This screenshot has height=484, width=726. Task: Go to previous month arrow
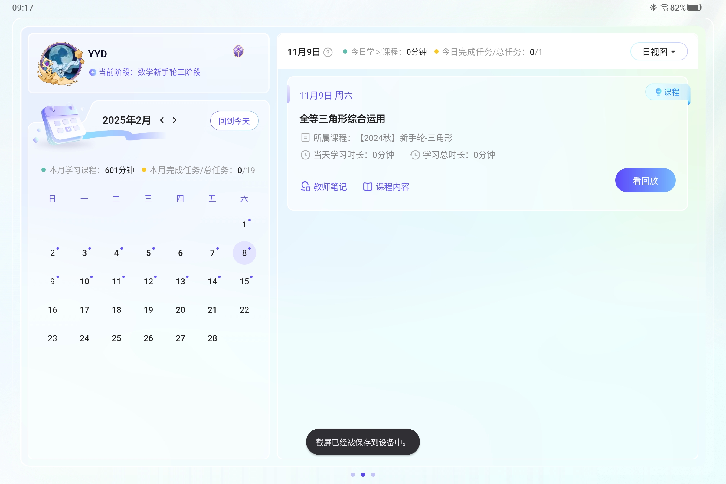(x=162, y=120)
